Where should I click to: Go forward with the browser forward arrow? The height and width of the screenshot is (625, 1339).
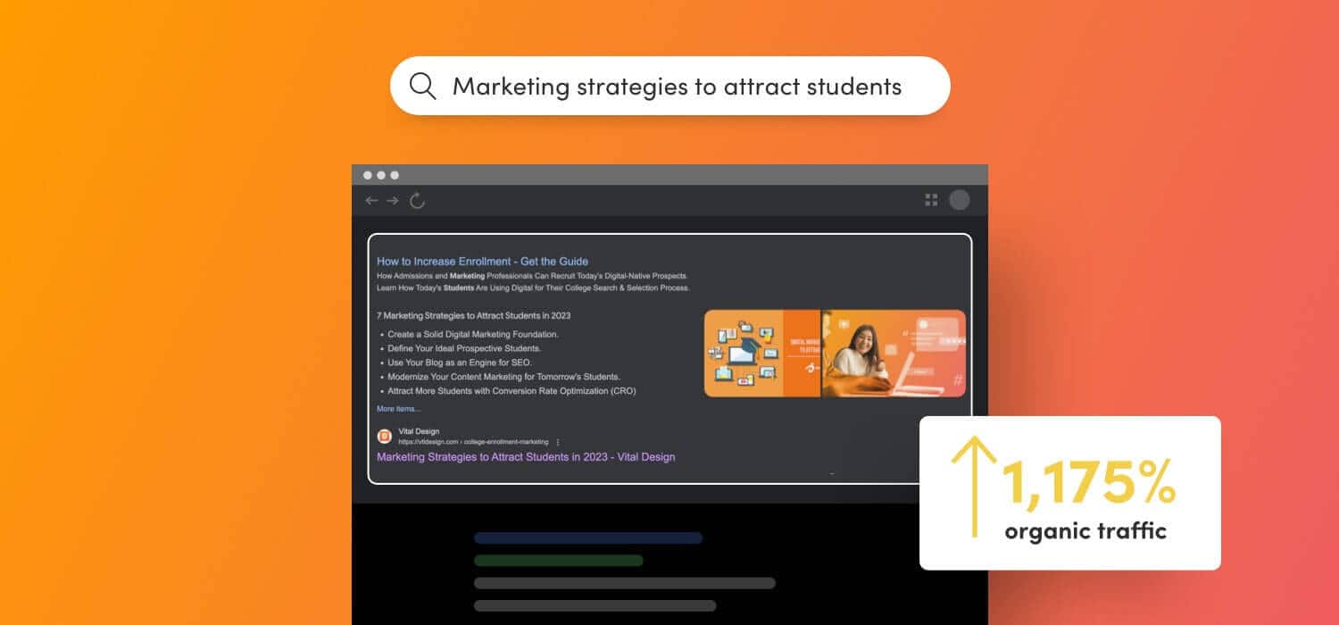click(x=393, y=201)
